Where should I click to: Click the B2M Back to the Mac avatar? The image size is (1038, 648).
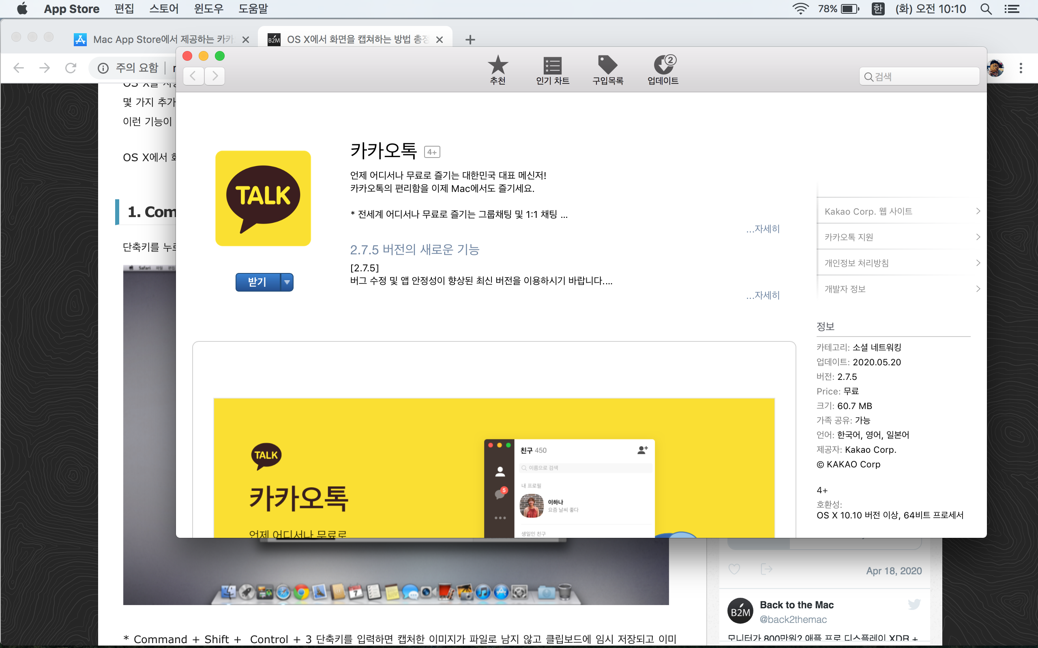(740, 611)
